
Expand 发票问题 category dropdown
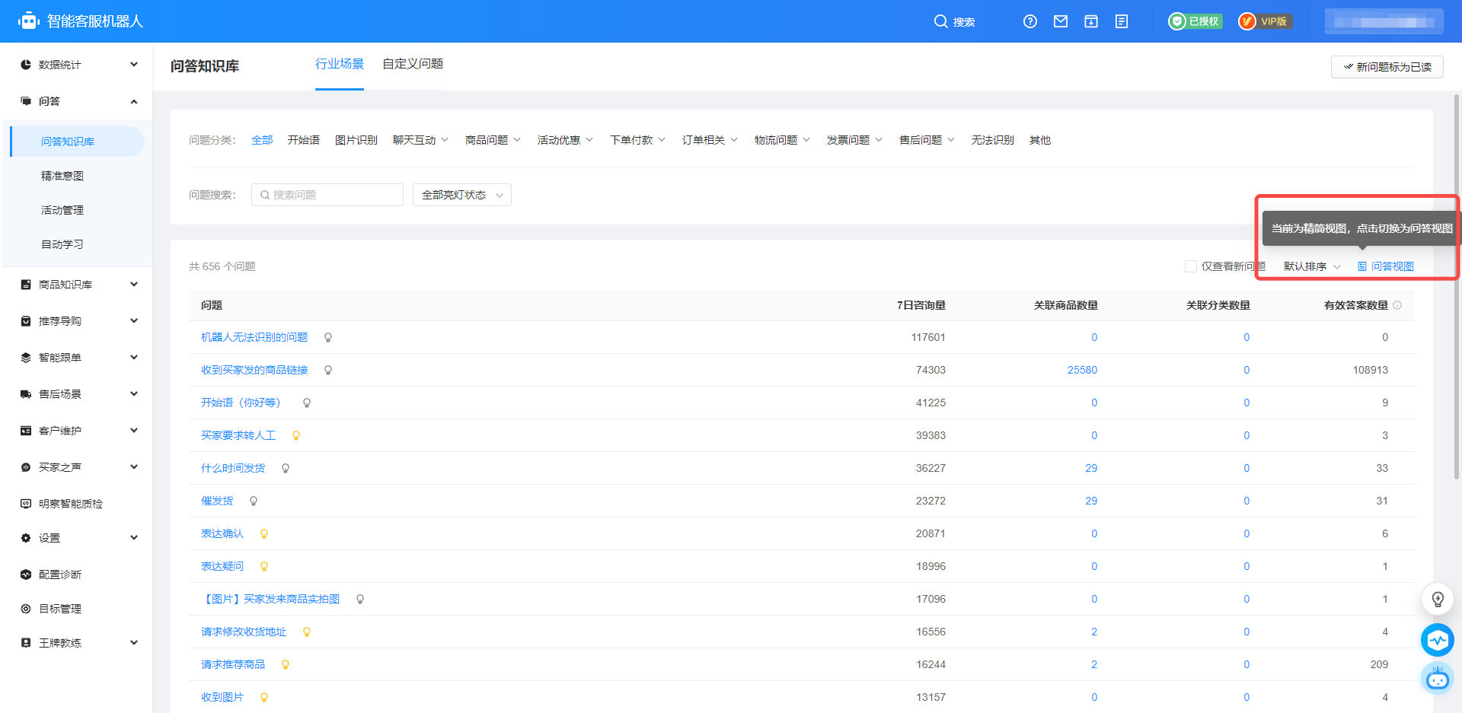coord(854,140)
